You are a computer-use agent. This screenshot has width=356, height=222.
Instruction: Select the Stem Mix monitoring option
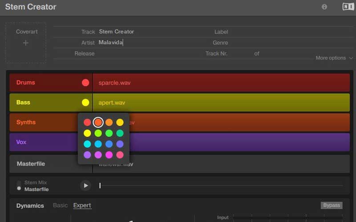coord(36,182)
